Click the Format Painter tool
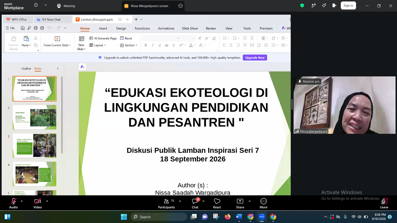The width and height of the screenshot is (397, 223). tap(14, 43)
